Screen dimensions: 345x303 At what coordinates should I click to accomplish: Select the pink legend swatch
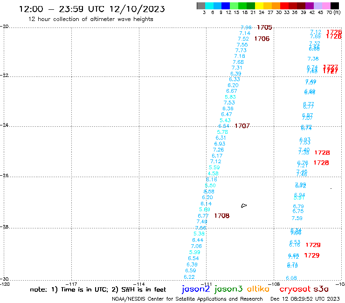326,6
